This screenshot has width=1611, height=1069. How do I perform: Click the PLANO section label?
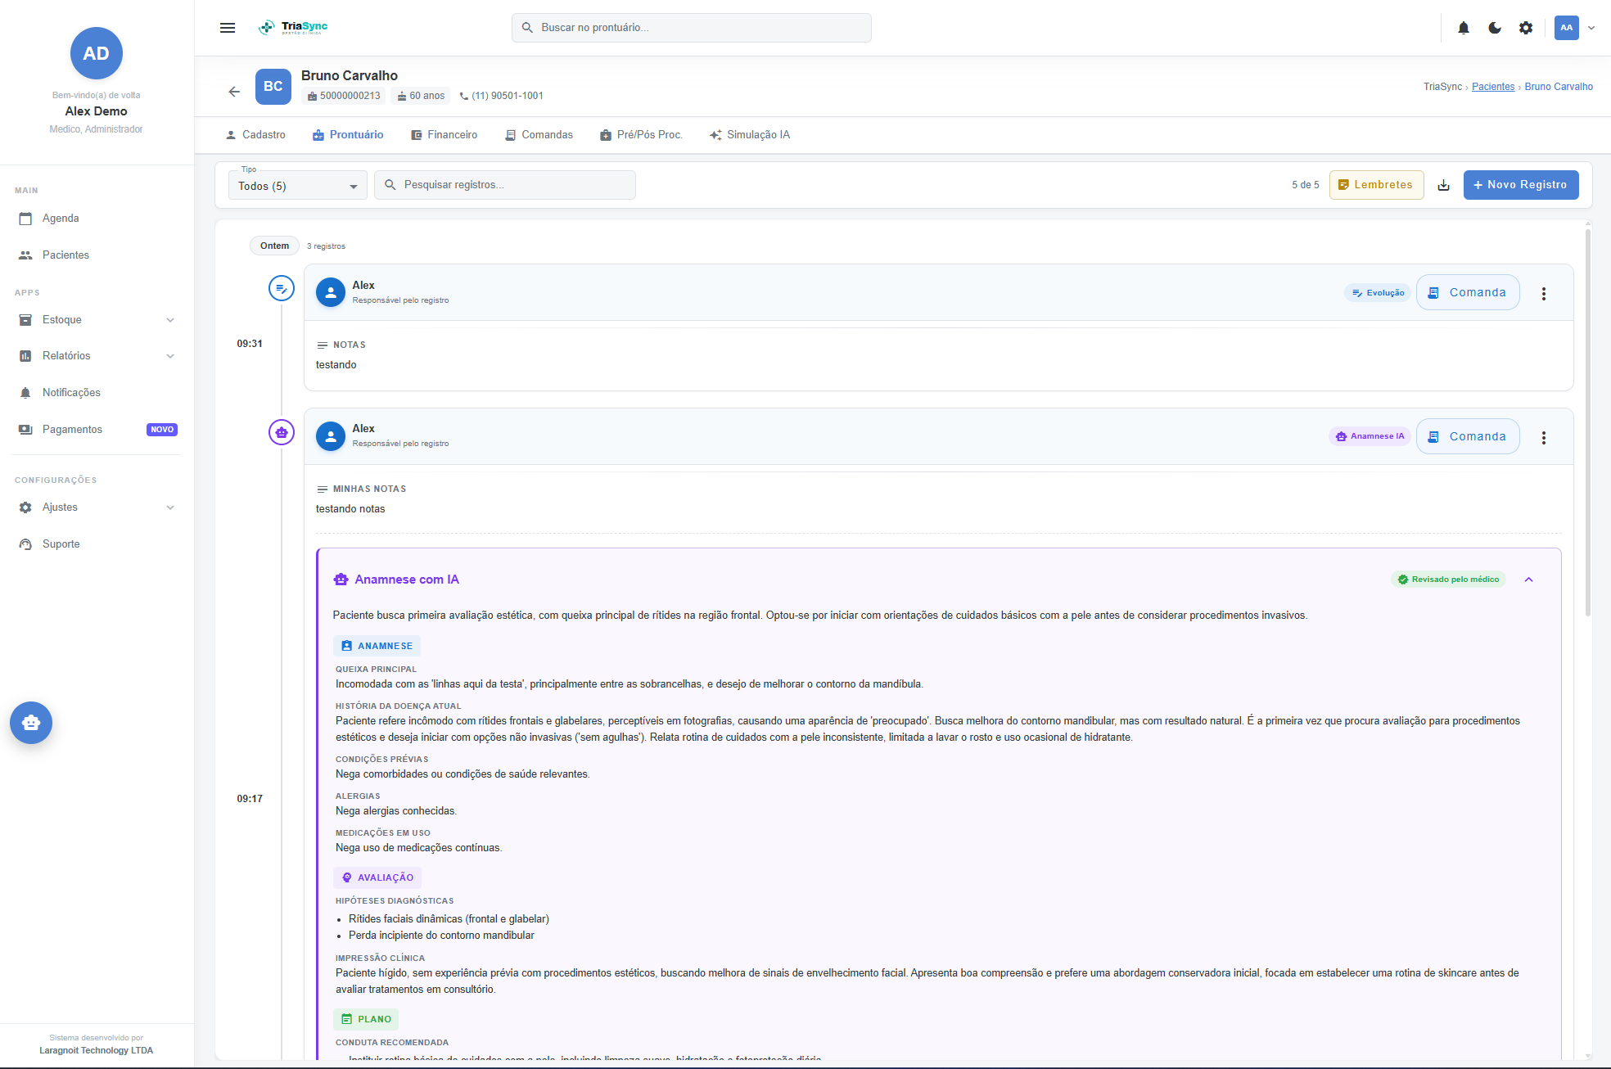click(366, 1019)
